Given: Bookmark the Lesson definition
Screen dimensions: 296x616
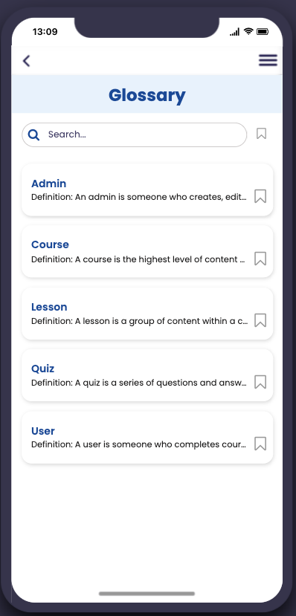Looking at the screenshot, I should [260, 320].
